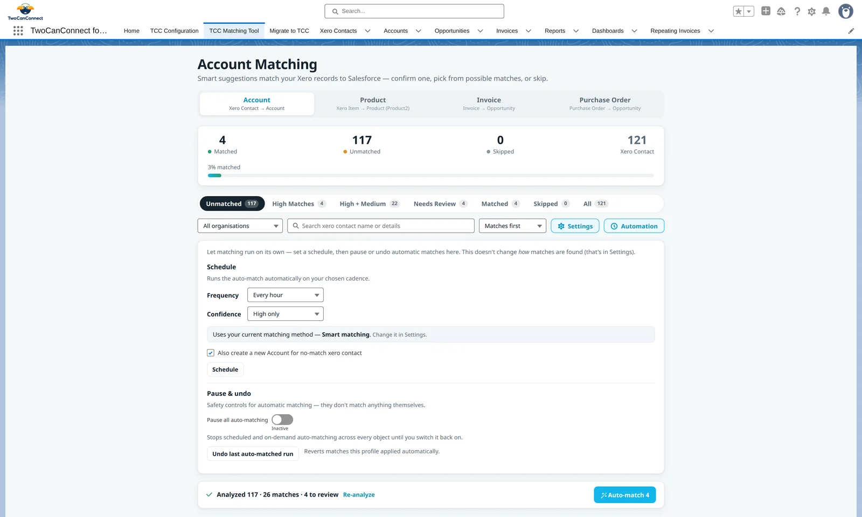Open the Frequency Every hour dropdown
The width and height of the screenshot is (862, 517).
tap(286, 295)
